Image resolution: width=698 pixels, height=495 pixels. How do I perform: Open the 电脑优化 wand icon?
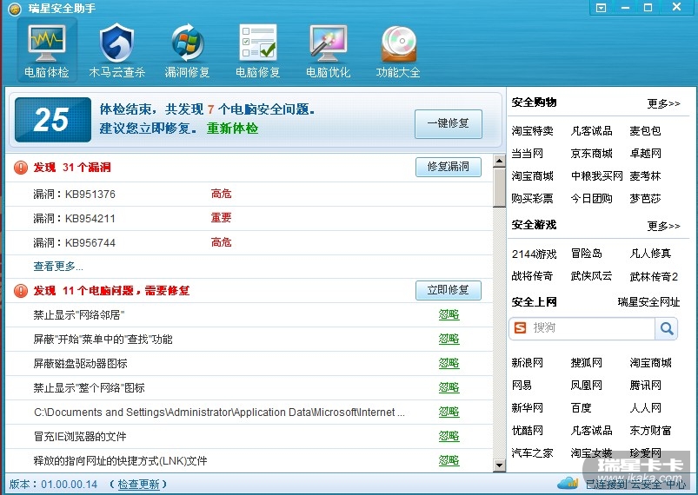[x=328, y=43]
